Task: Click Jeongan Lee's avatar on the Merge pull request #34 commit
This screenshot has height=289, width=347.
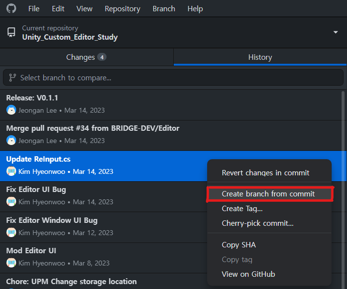Action: tap(11, 141)
